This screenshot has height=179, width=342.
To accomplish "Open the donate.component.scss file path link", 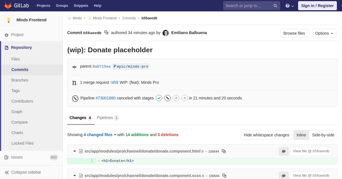I will [x=143, y=176].
